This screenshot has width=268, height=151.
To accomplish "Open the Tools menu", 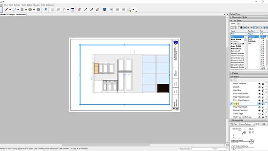I will [23, 5].
